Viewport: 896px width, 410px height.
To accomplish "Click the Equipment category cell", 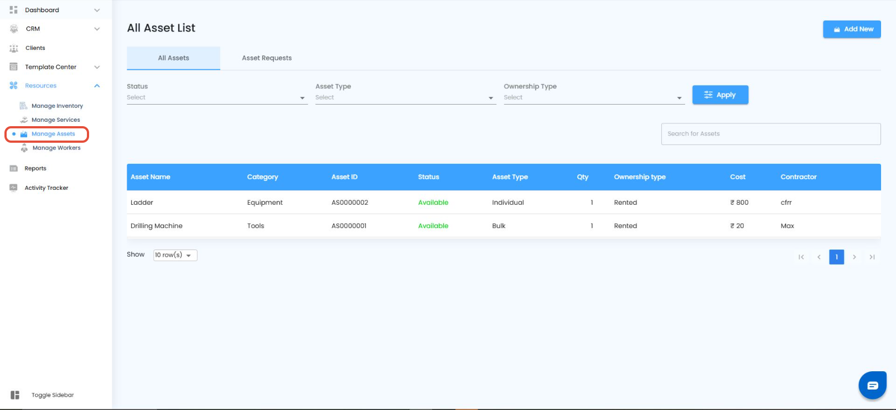I will tap(265, 203).
